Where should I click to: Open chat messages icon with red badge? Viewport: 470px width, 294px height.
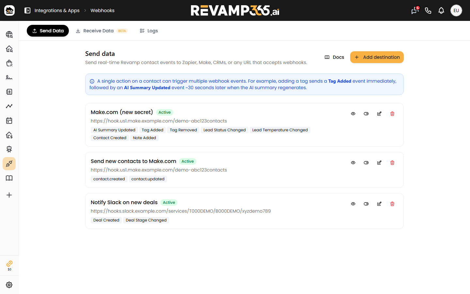click(415, 10)
